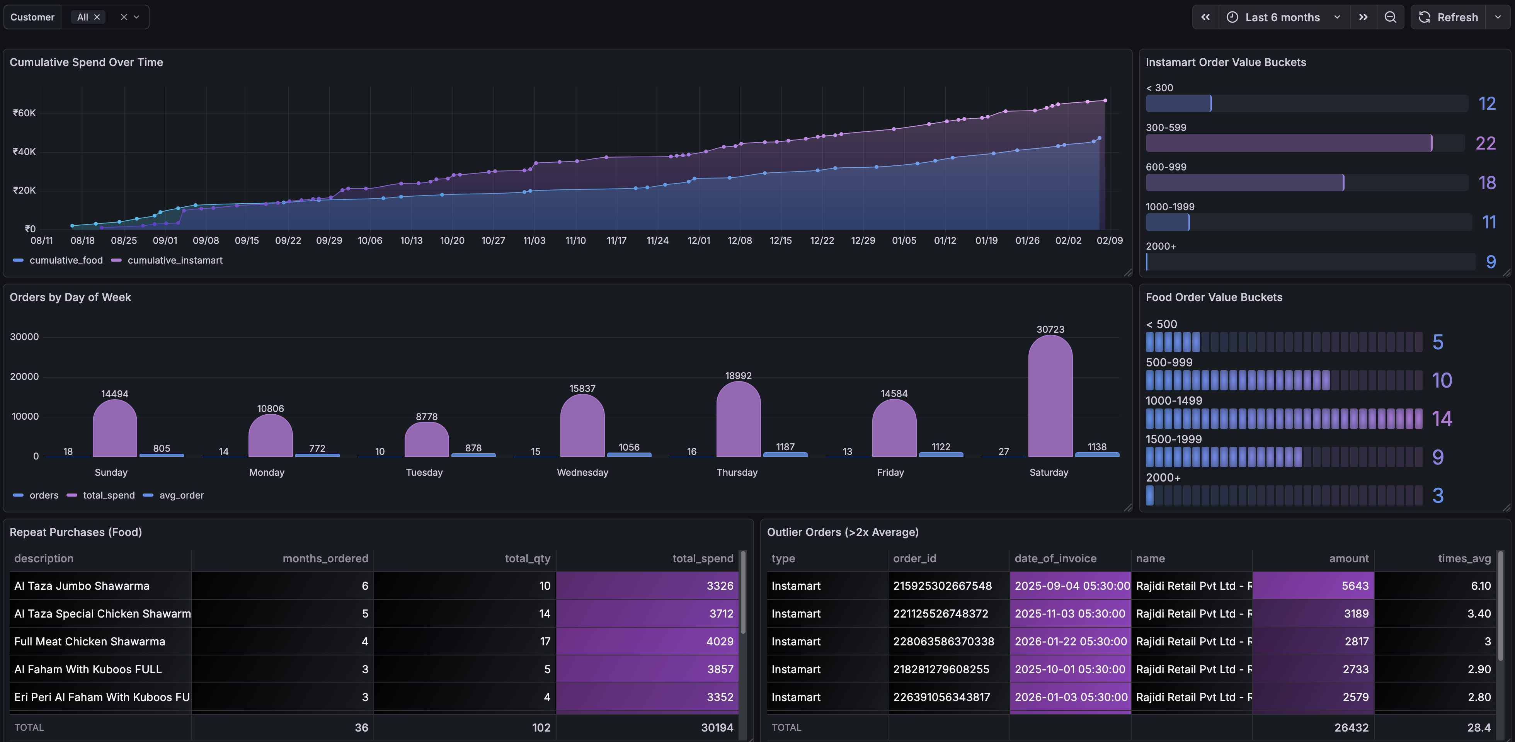Shift time range forward with double-right arrow

click(1363, 17)
